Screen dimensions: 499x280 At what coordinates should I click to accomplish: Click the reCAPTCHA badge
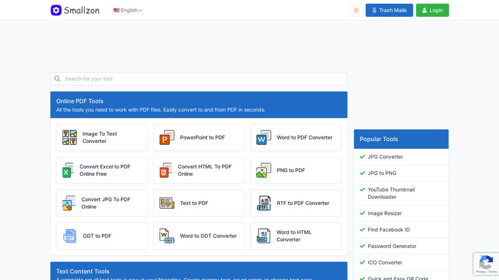pos(485,264)
